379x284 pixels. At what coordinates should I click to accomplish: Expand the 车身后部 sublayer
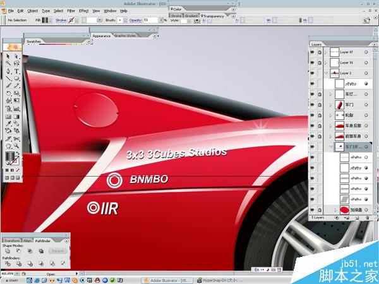331,126
